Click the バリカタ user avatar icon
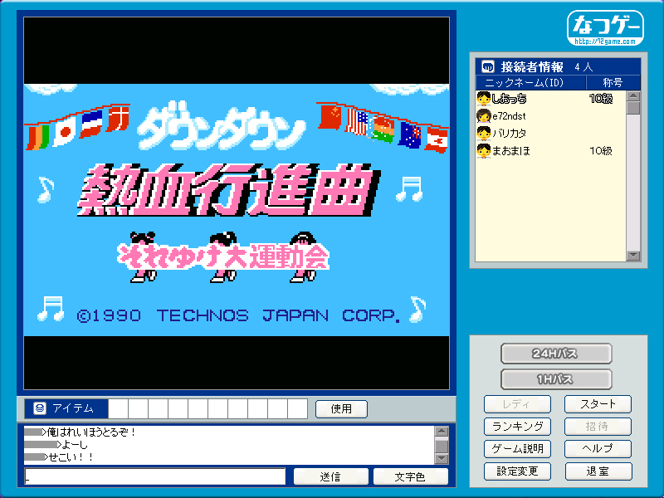This screenshot has width=664, height=498. (x=483, y=134)
